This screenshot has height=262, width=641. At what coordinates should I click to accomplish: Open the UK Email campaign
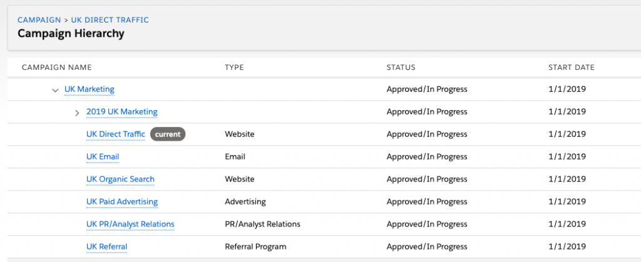[x=102, y=157]
